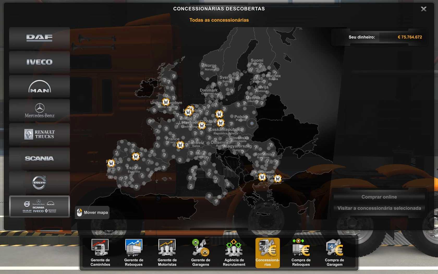Select the Renault Trucks filter

[x=39, y=134]
